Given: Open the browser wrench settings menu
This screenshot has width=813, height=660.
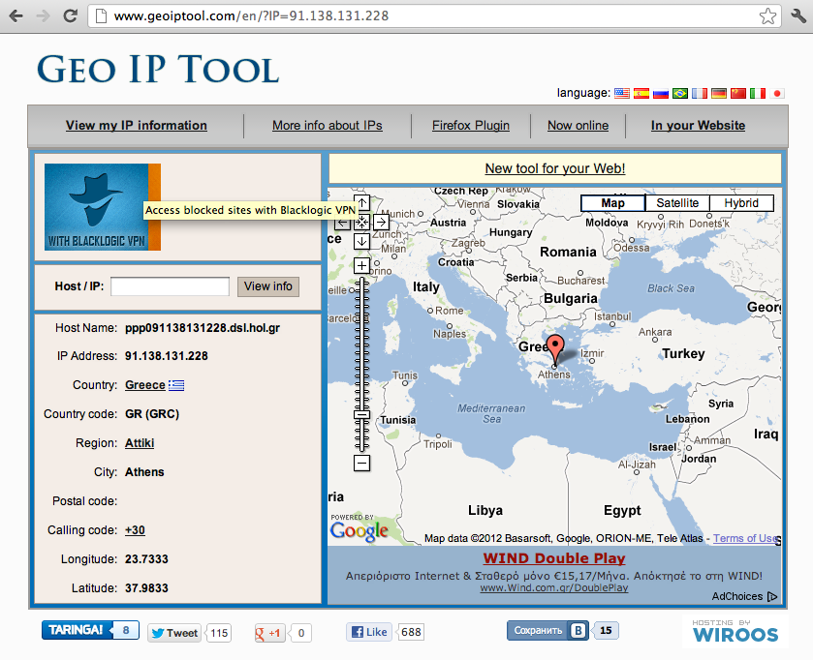Looking at the screenshot, I should (x=799, y=16).
